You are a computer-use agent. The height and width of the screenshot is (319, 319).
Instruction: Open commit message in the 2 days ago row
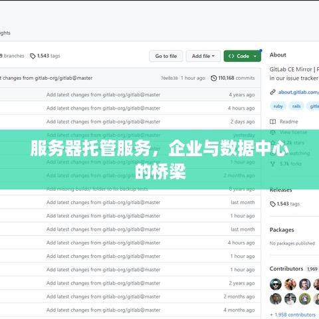[x=103, y=122]
